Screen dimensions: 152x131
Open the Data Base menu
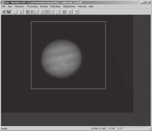tap(55, 7)
